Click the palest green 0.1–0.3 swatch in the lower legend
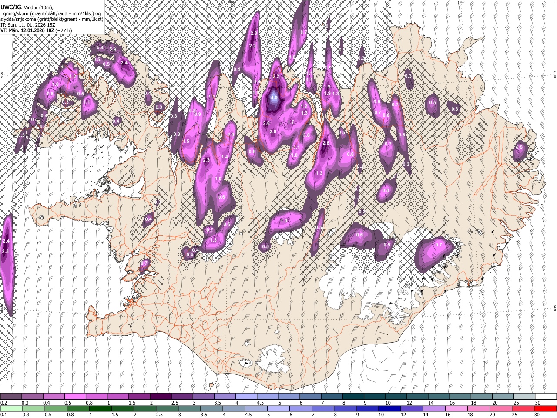 11,408
